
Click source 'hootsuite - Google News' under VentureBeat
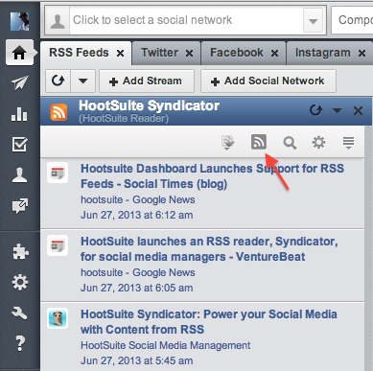138,272
